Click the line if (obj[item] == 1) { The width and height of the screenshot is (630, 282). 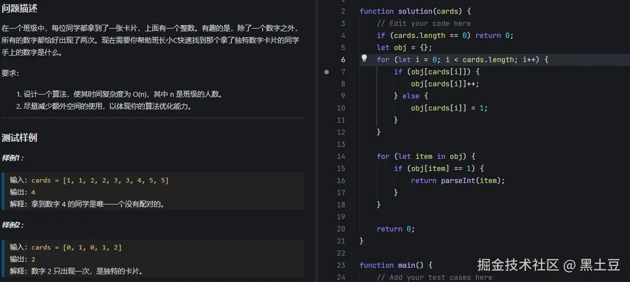pos(439,168)
